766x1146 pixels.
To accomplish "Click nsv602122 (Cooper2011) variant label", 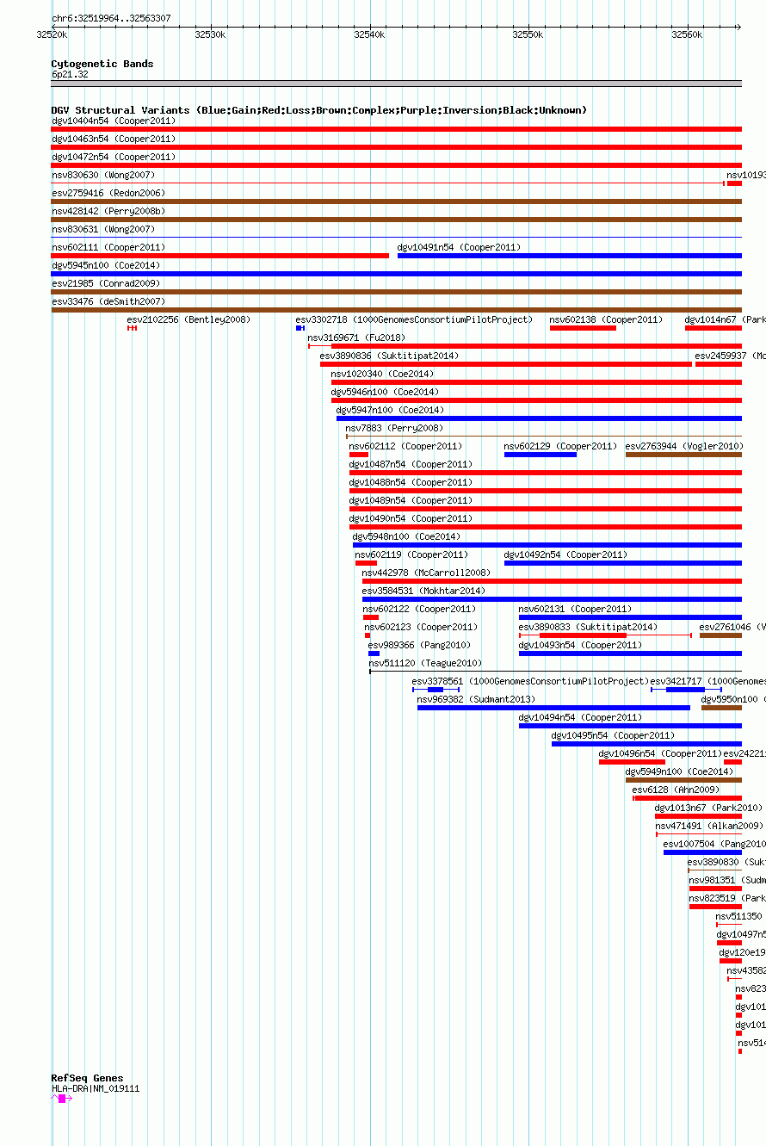I will click(x=419, y=609).
